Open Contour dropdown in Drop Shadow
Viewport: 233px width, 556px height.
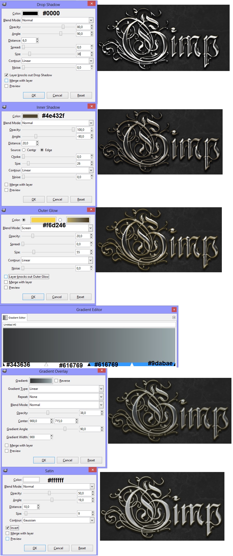point(57,61)
